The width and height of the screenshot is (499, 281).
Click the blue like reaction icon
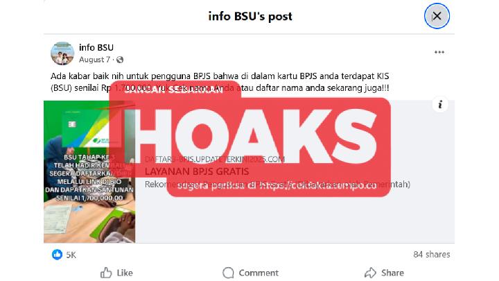point(58,255)
